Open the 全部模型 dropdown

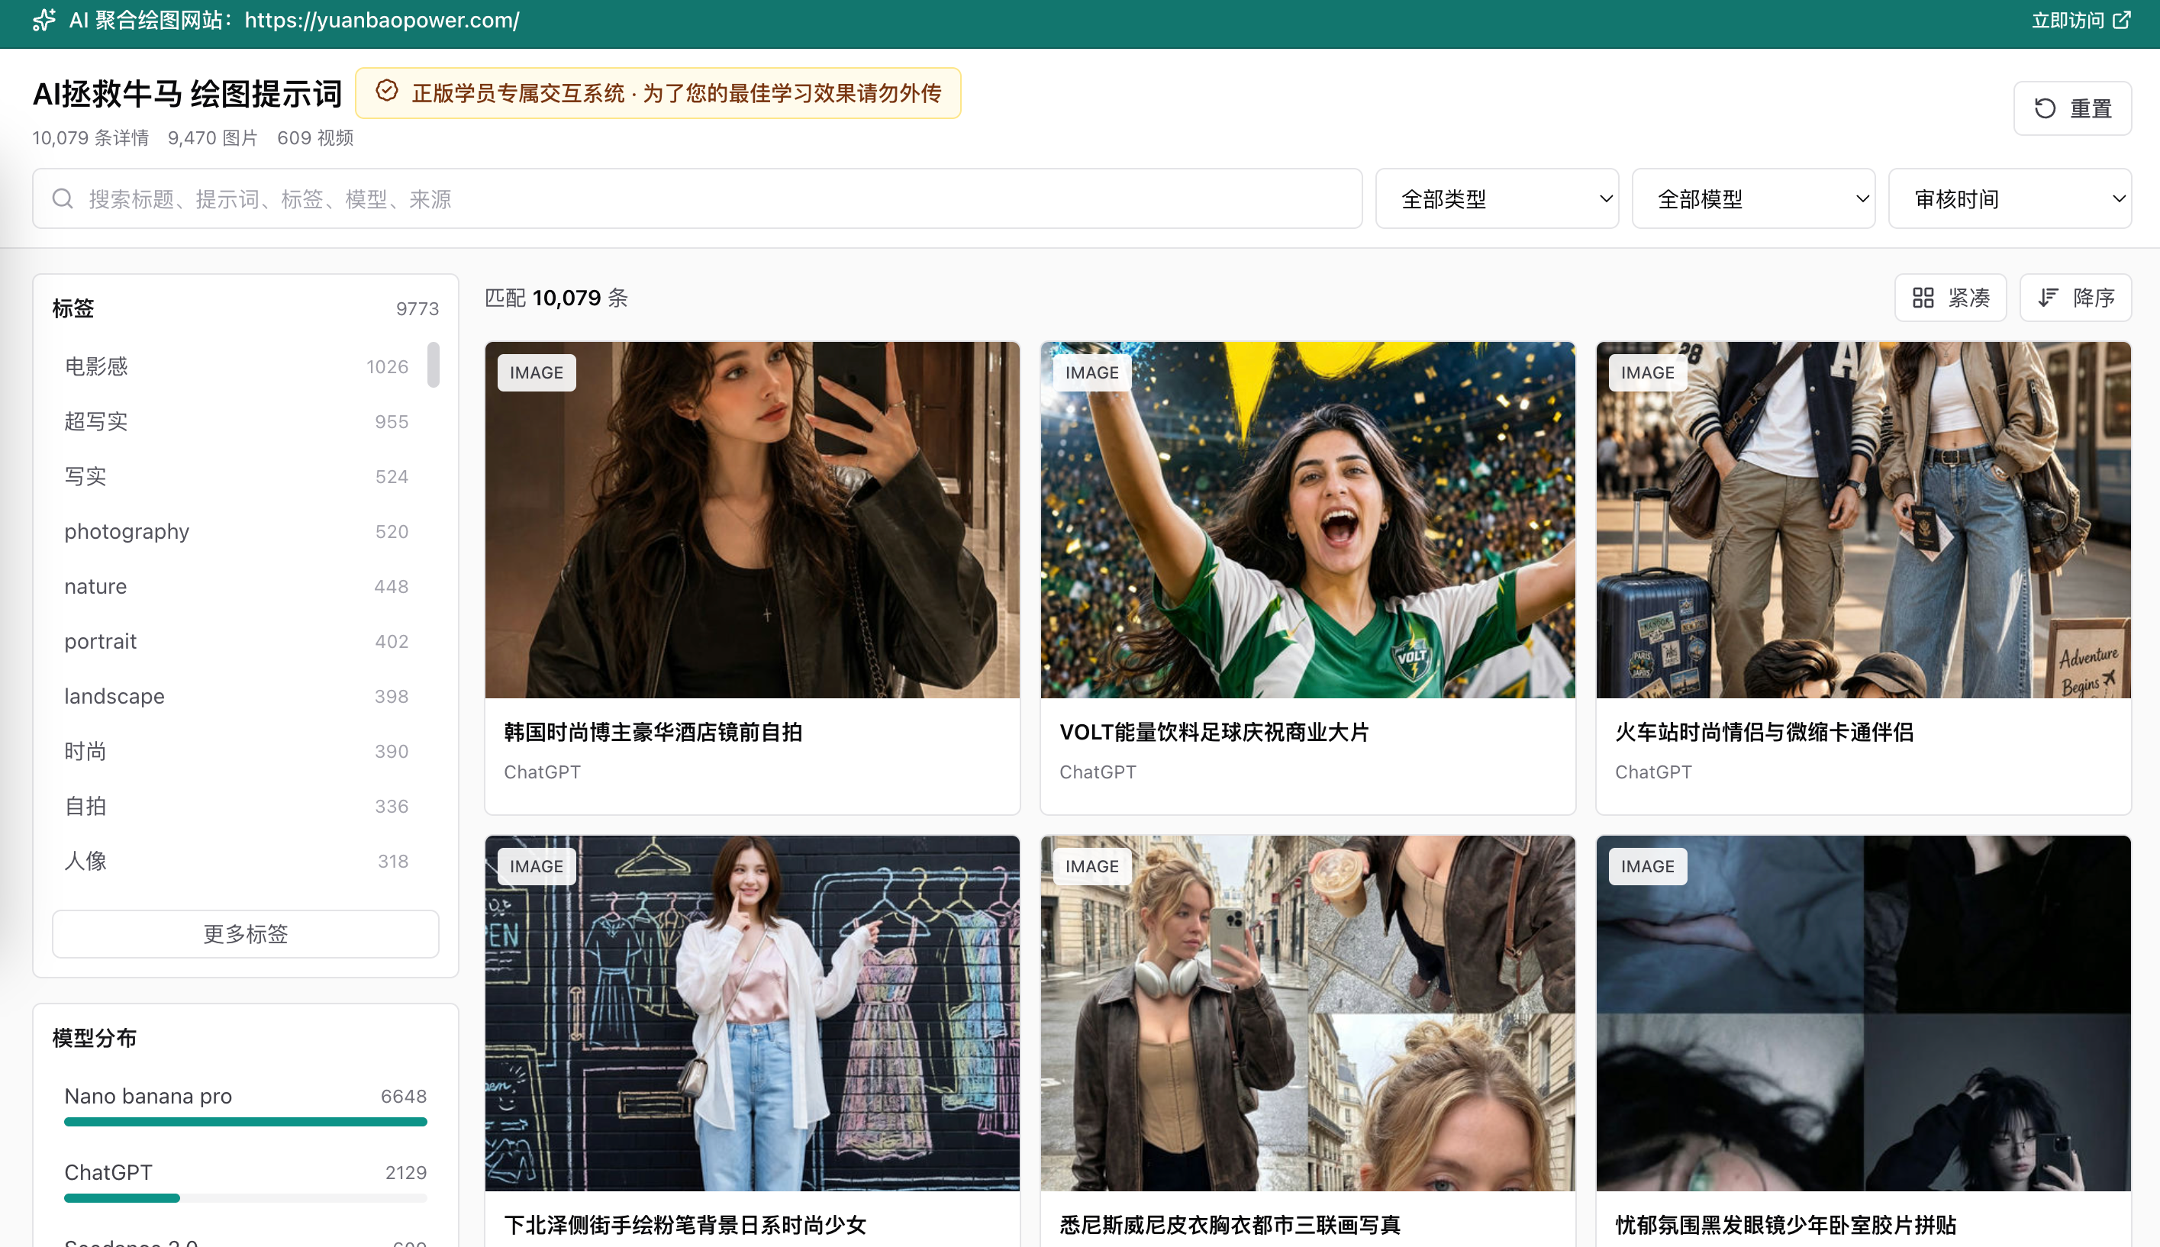pos(1753,198)
